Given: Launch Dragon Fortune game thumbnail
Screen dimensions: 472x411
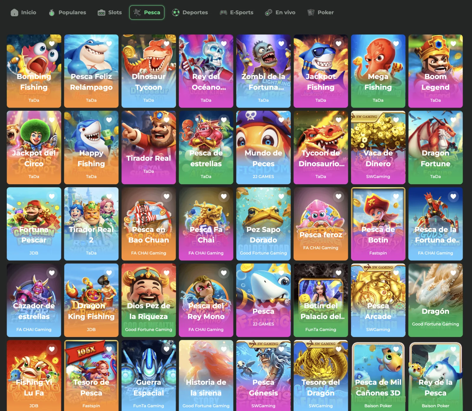Looking at the screenshot, I should pos(435,147).
